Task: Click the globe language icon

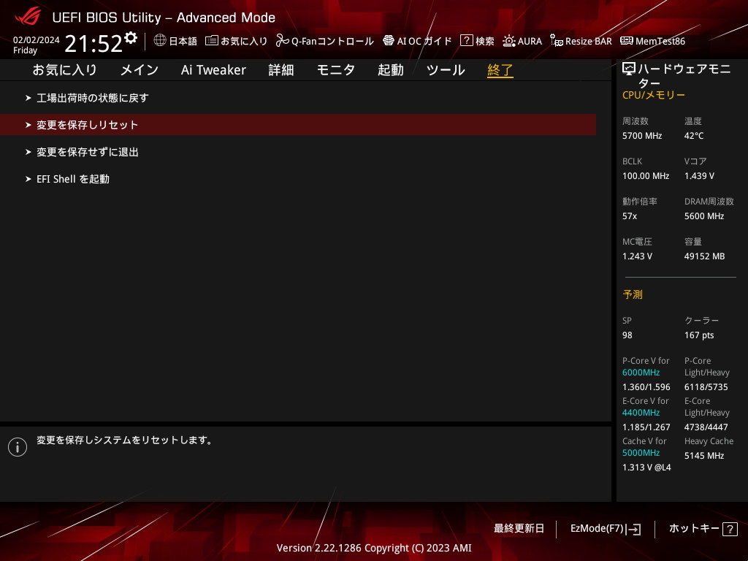Action: click(x=160, y=40)
